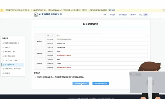Click the step icon beside highlighted 网上缴纳报名费
Viewport: 165px width, 99px height.
3,65
